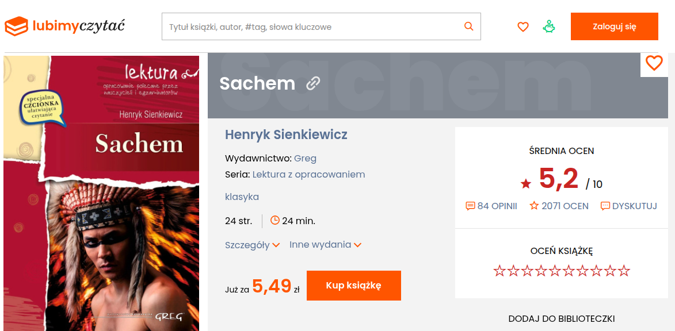The image size is (675, 331).
Task: Open the 84 opinii comments link
Action: click(x=491, y=206)
